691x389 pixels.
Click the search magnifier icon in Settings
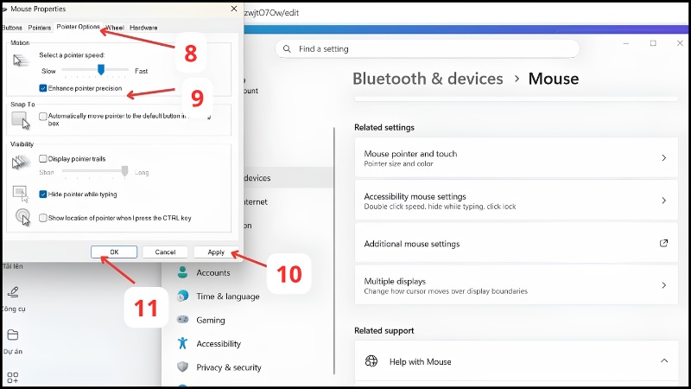pos(287,48)
